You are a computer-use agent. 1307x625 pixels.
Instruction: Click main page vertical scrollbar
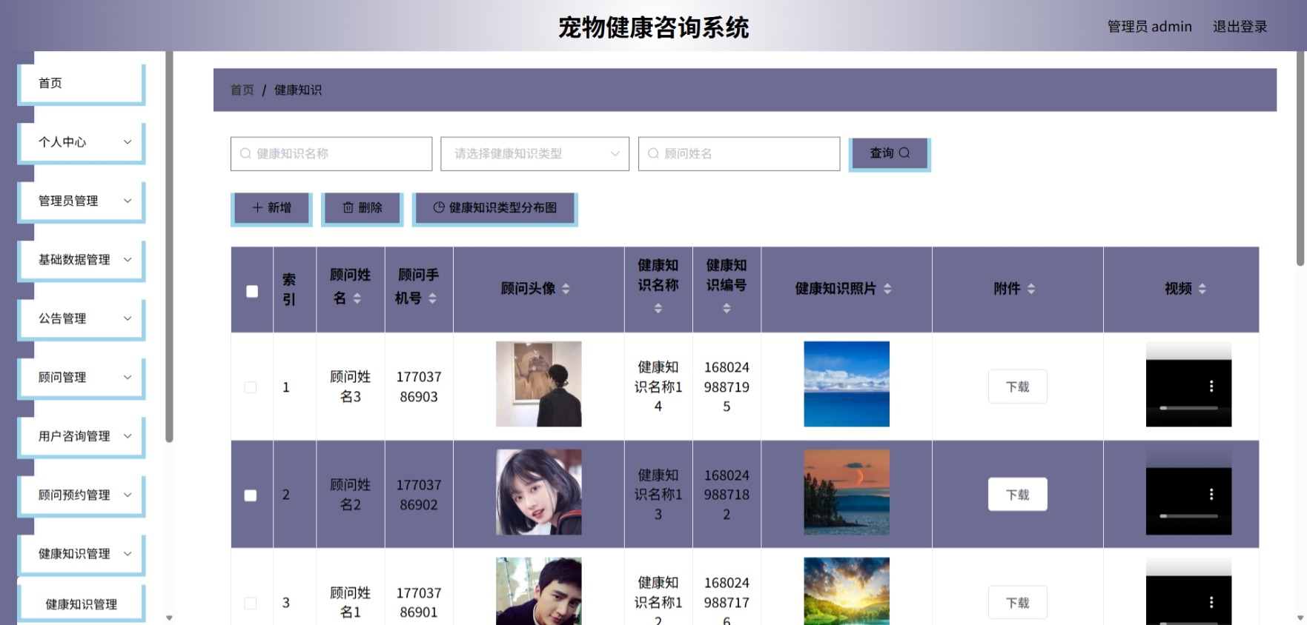pyautogui.click(x=1300, y=158)
